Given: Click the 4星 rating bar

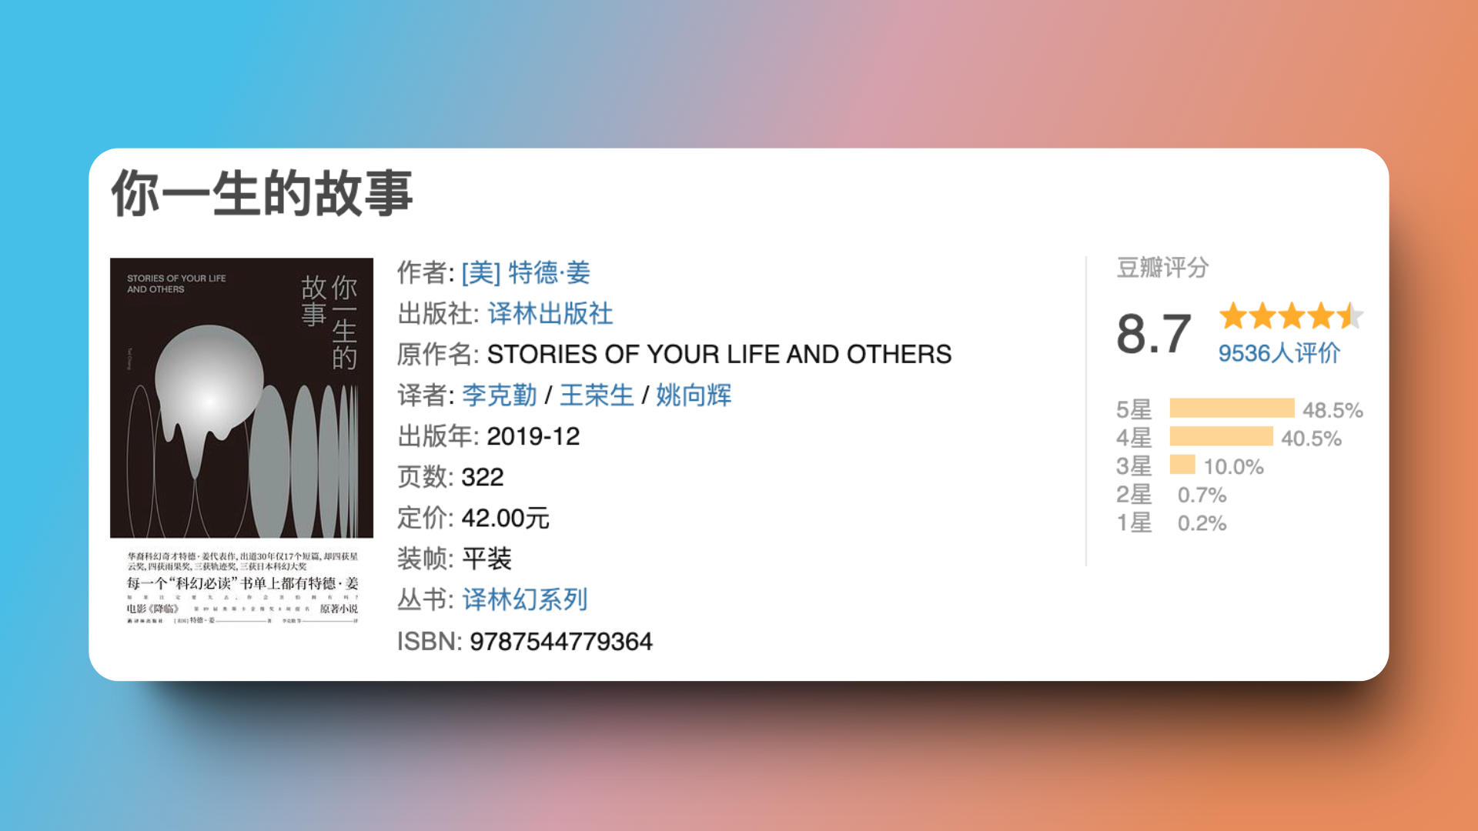Looking at the screenshot, I should (1220, 438).
